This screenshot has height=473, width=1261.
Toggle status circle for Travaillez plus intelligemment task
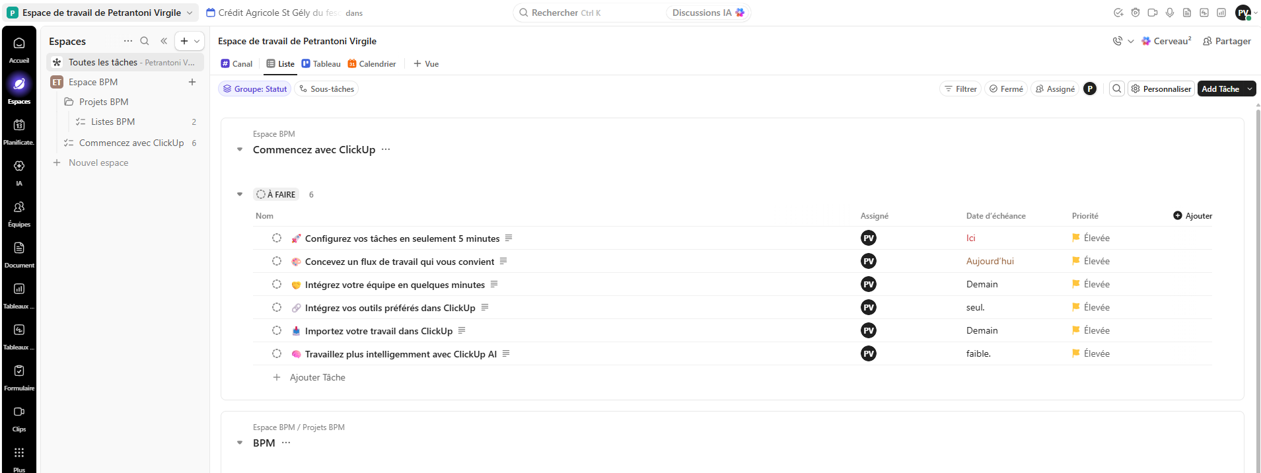click(x=277, y=353)
